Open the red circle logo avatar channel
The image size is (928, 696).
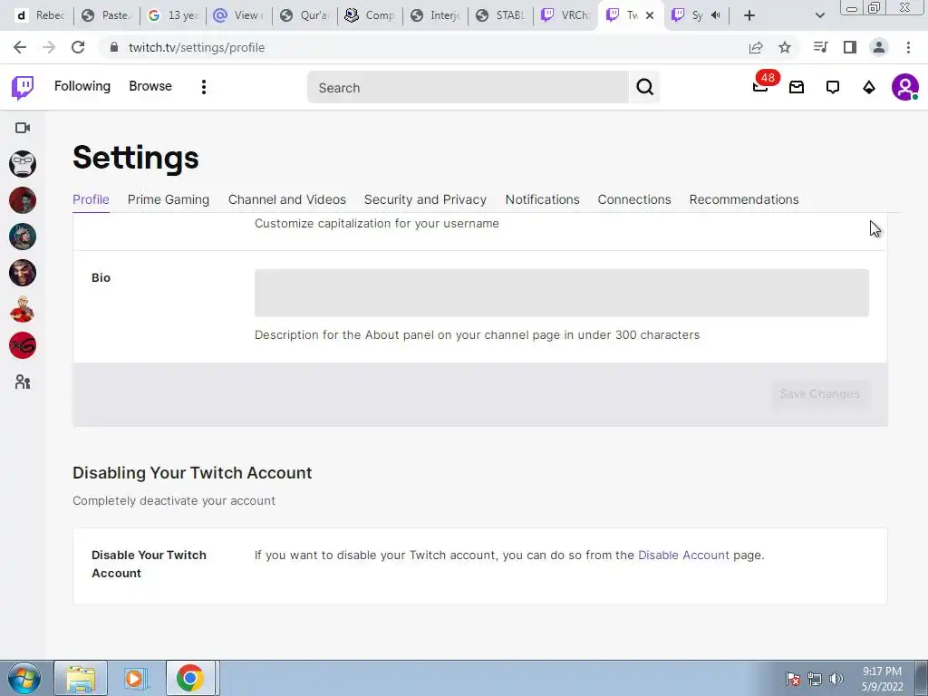click(x=23, y=345)
